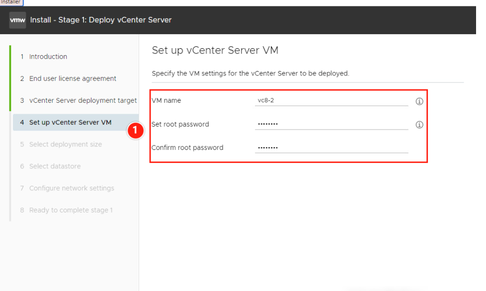The width and height of the screenshot is (486, 291).
Task: Select the Introduction wizard step
Action: 48,57
